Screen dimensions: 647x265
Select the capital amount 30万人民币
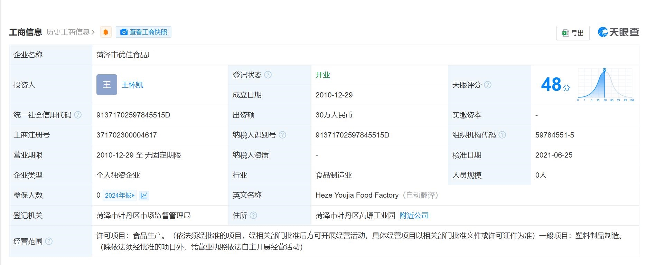point(334,115)
